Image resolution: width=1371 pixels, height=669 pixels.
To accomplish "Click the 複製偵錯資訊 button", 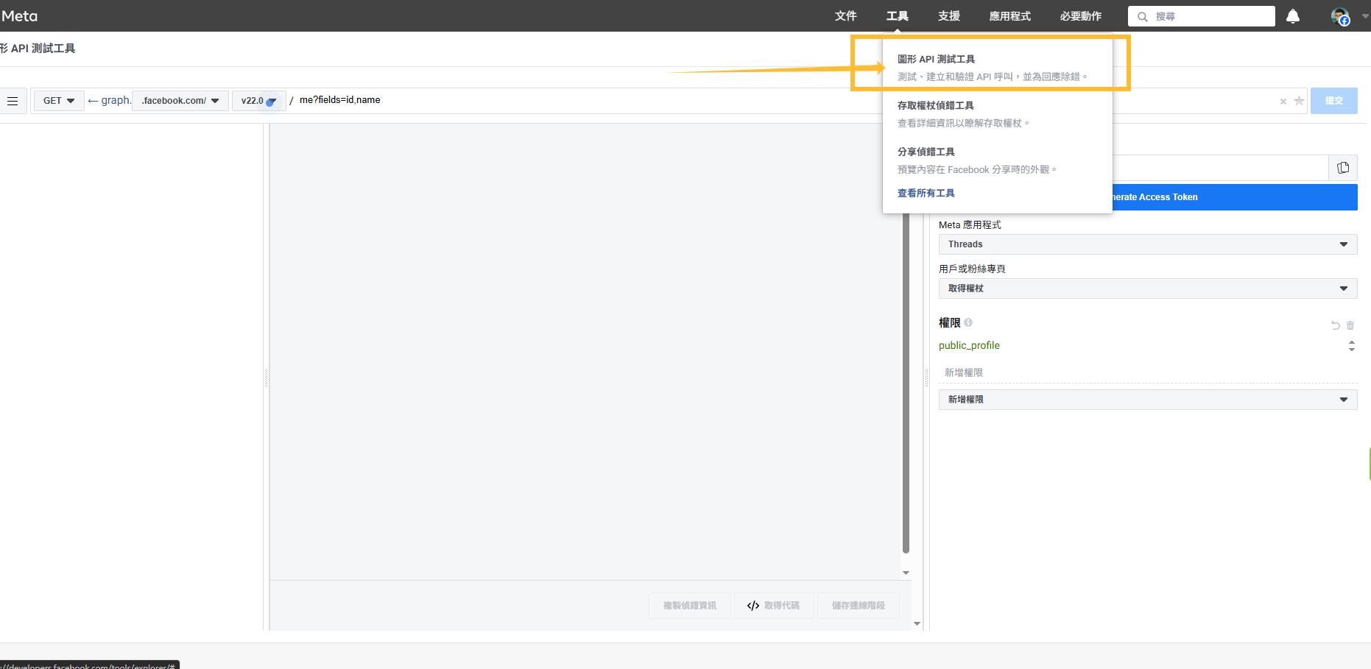I will click(x=689, y=606).
